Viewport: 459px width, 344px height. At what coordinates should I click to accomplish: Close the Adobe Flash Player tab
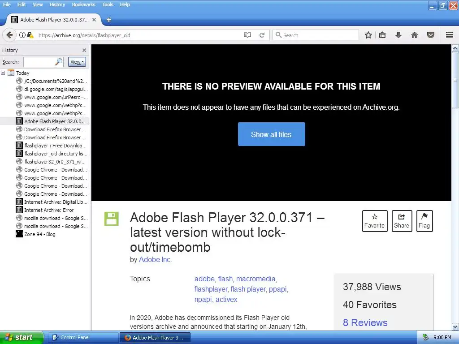[x=94, y=20]
